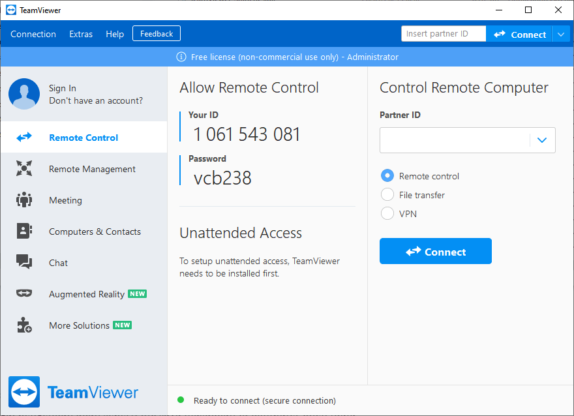Click the top toolbar Connect button
The image size is (574, 416).
point(519,35)
